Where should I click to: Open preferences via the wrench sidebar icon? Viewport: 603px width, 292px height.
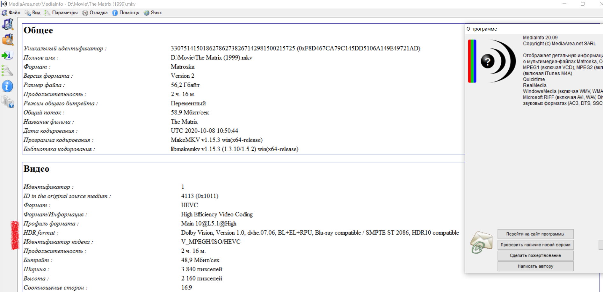click(x=8, y=71)
